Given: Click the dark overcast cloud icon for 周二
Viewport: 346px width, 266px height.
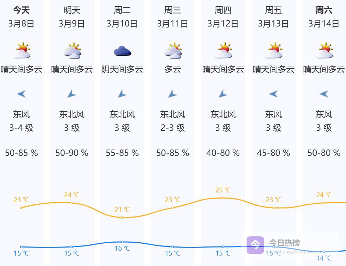Looking at the screenshot, I should [122, 51].
